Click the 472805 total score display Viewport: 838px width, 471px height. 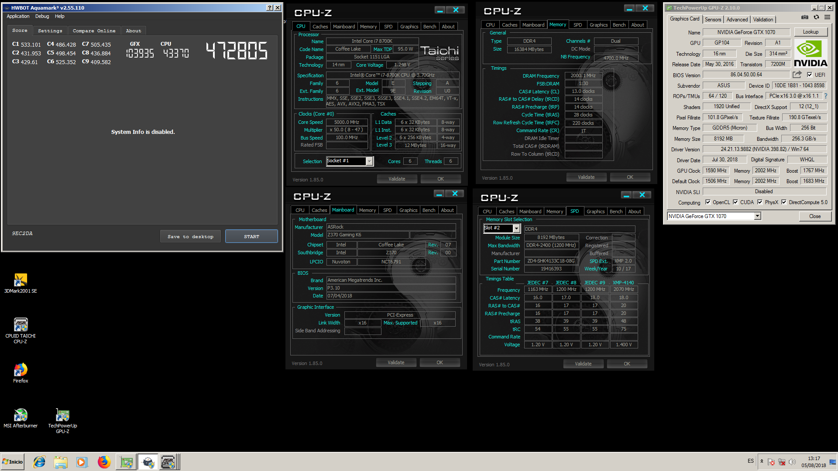237,51
